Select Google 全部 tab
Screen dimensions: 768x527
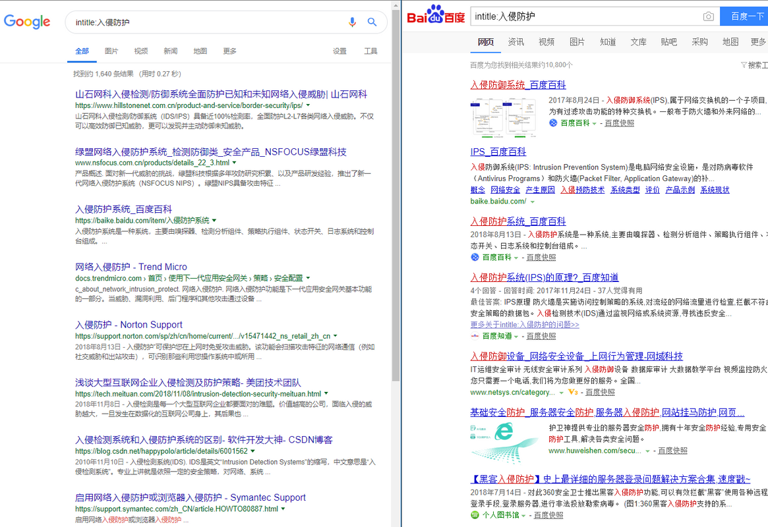82,51
